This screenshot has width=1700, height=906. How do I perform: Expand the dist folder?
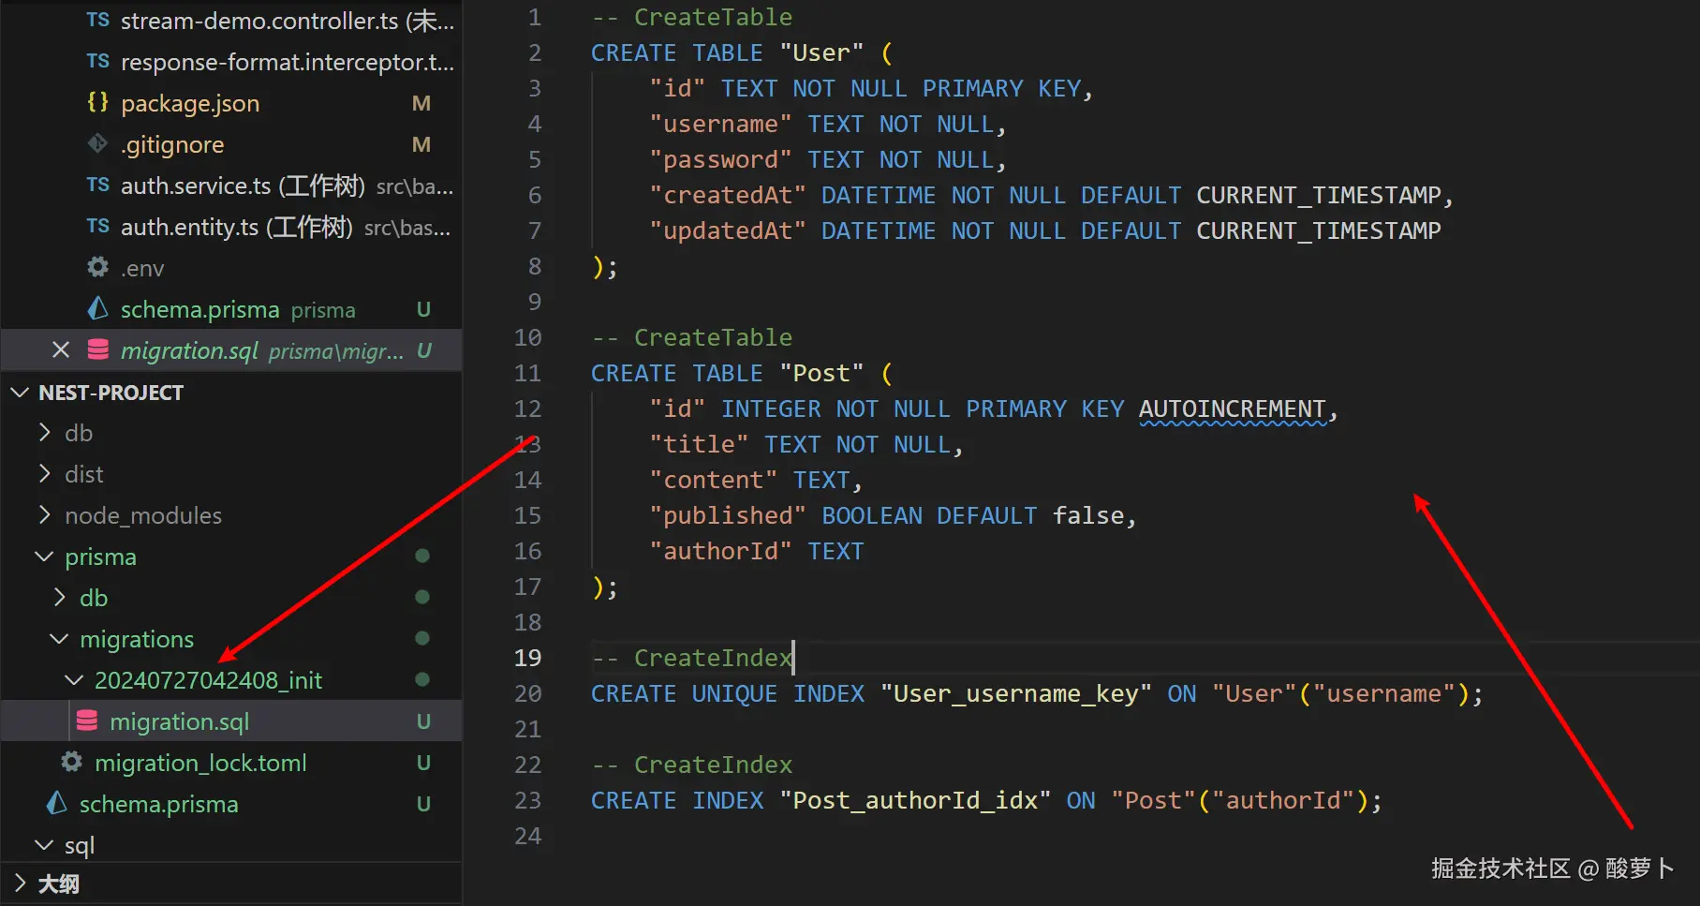(44, 473)
